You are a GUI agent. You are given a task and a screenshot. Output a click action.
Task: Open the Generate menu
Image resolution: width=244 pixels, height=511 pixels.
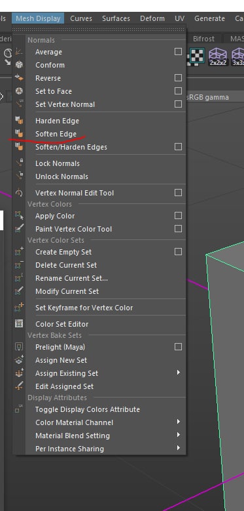click(x=209, y=18)
